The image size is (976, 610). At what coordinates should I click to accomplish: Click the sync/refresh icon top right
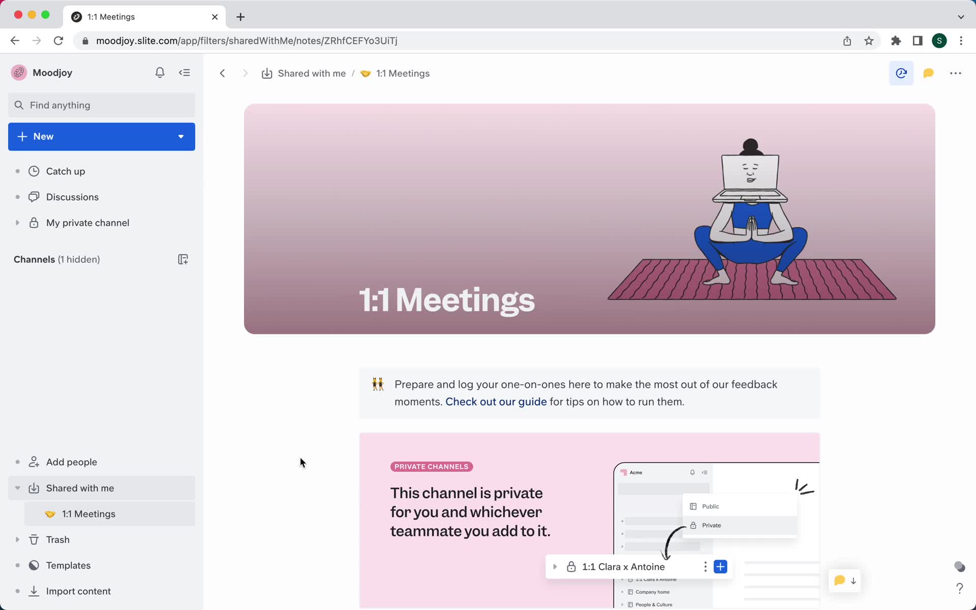click(x=901, y=73)
